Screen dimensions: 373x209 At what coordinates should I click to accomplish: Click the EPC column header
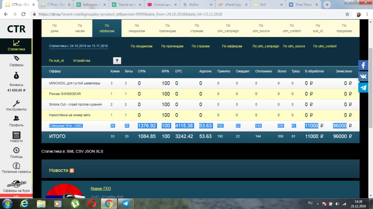point(179,71)
